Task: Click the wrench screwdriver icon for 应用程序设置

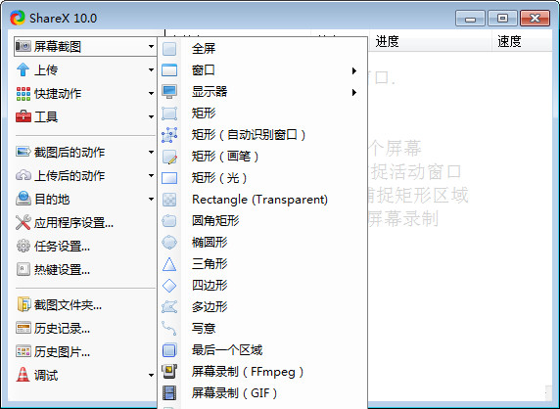Action: [23, 222]
